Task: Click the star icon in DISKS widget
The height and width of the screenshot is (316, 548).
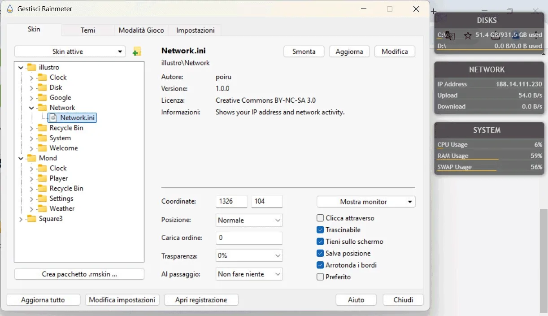Action: (468, 35)
